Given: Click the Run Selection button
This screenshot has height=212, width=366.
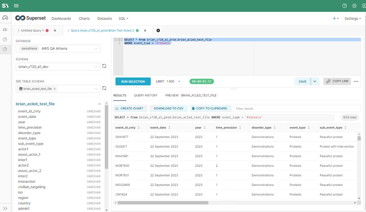Looking at the screenshot, I should (x=133, y=81).
